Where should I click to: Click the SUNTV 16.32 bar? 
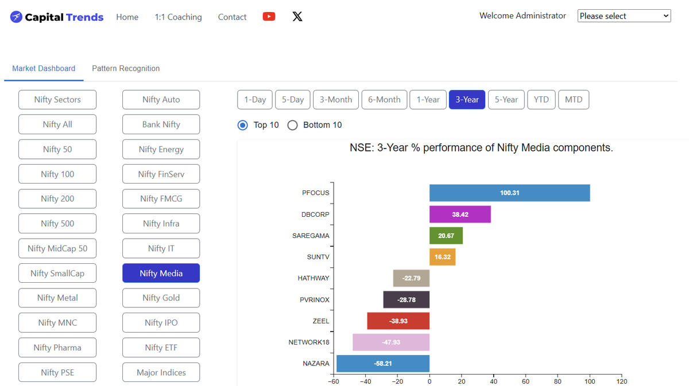443,257
